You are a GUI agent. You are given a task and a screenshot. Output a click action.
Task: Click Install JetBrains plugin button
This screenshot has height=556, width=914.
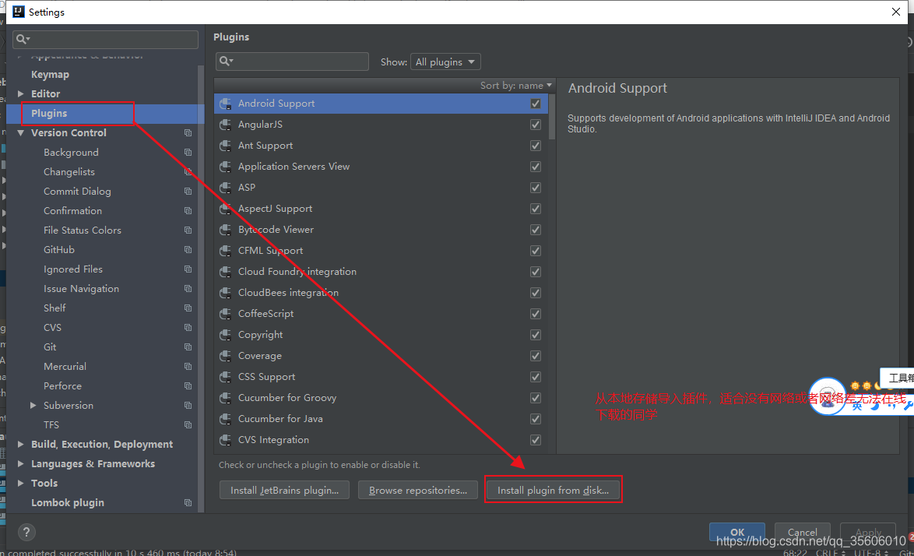tap(284, 490)
